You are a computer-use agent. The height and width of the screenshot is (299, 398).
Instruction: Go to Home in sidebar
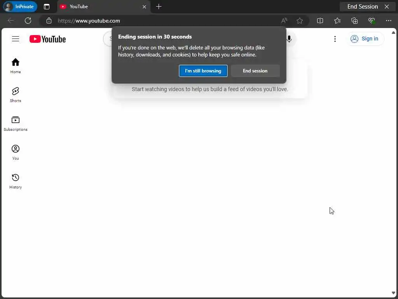click(16, 66)
